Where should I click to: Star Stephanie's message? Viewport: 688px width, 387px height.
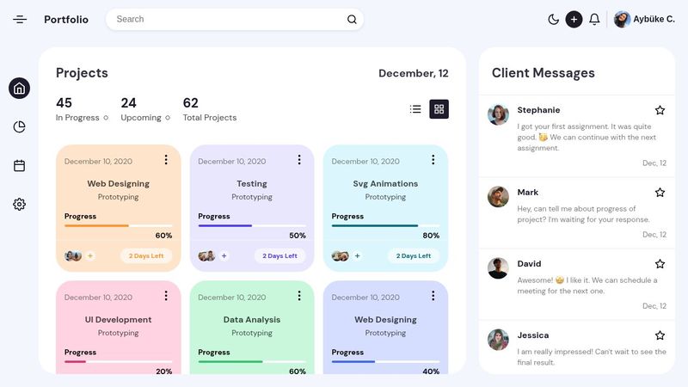tap(660, 110)
